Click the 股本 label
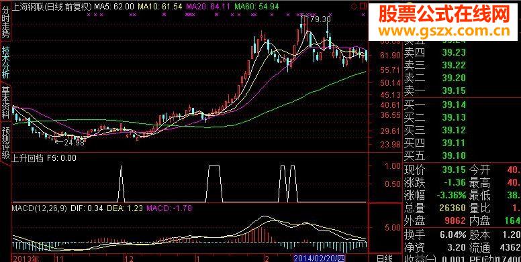 coord(479,235)
